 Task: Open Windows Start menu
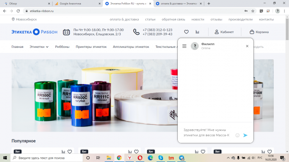[5, 158]
